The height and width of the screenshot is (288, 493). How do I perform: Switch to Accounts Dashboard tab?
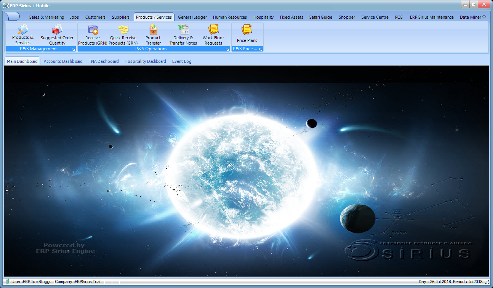pyautogui.click(x=63, y=61)
